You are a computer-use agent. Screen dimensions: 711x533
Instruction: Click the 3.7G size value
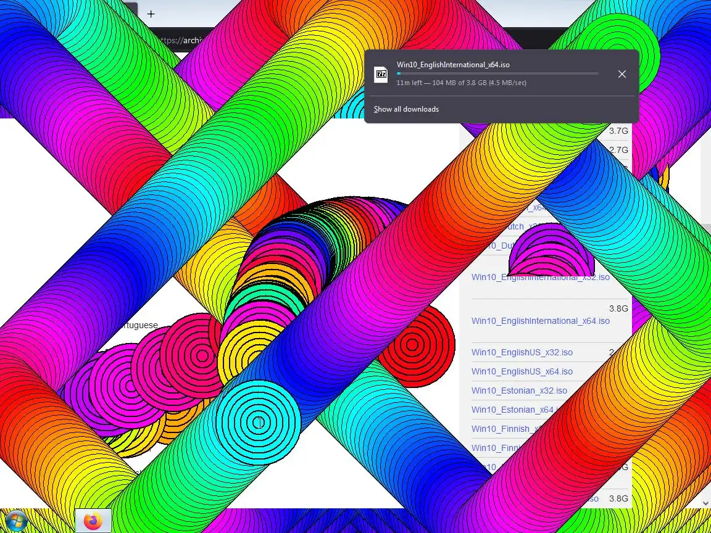pyautogui.click(x=618, y=131)
